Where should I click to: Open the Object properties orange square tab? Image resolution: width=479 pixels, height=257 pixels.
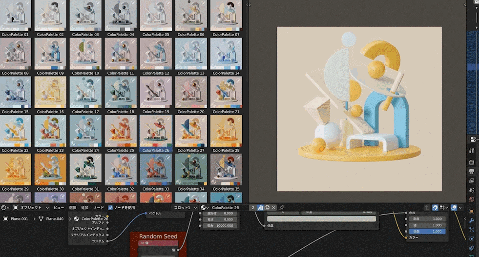pyautogui.click(x=472, y=211)
